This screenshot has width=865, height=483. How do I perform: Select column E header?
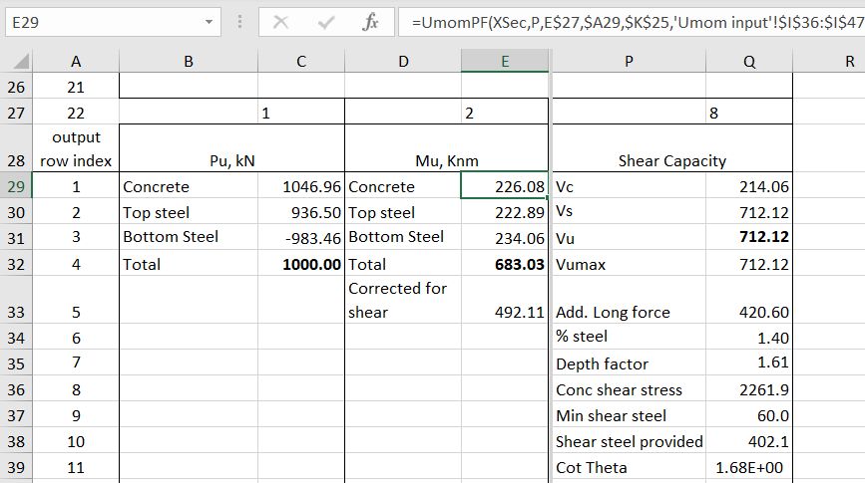point(505,61)
